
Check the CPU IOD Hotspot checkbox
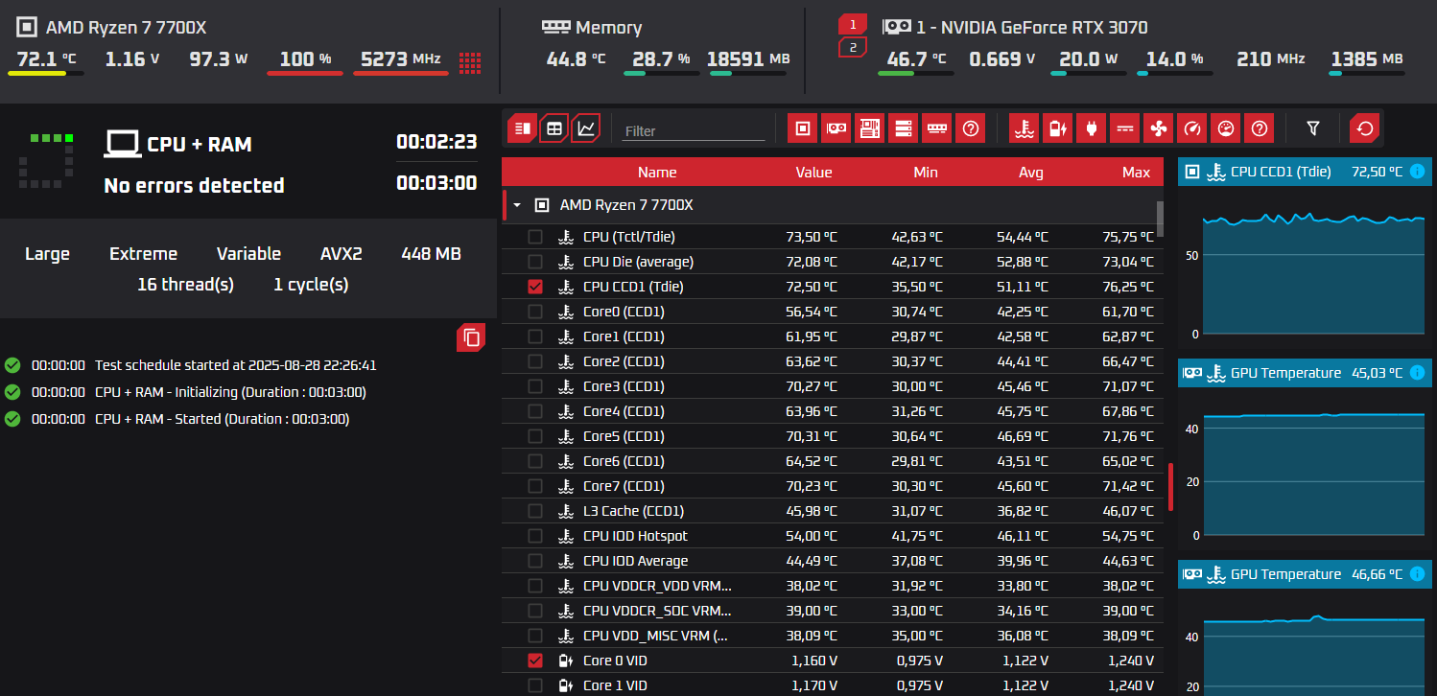(x=535, y=536)
